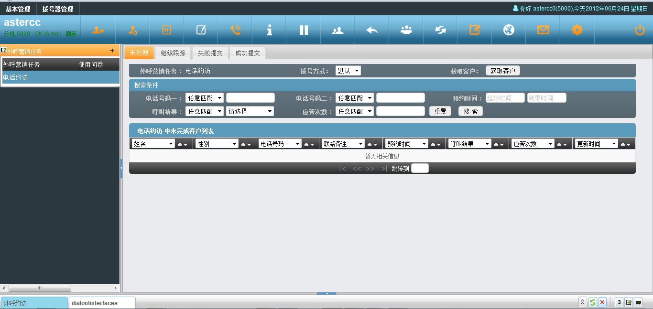Screen dimensions: 653x309
Task: Click the white globe icon in toolbar
Action: (509, 30)
